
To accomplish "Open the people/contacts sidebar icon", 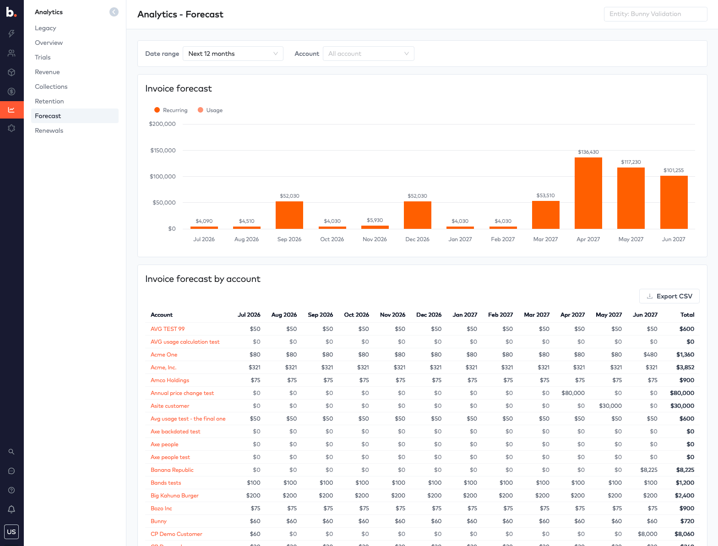I will coord(11,53).
